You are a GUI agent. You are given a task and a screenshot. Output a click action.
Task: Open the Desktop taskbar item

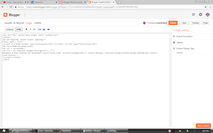click(x=116, y=131)
